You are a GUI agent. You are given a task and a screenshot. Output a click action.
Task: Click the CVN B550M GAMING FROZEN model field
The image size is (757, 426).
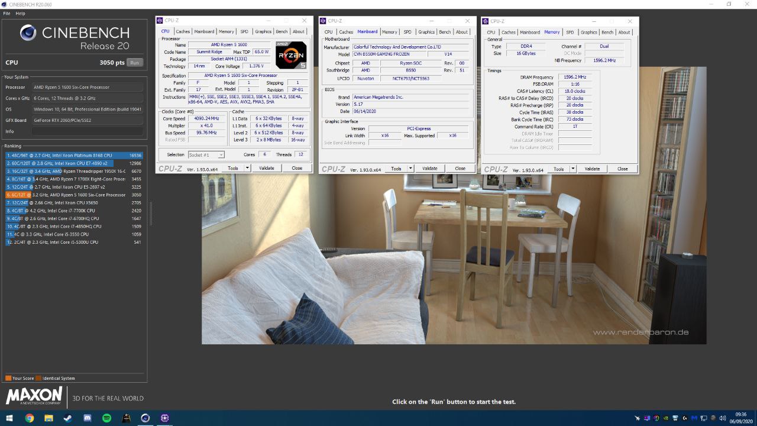click(389, 54)
